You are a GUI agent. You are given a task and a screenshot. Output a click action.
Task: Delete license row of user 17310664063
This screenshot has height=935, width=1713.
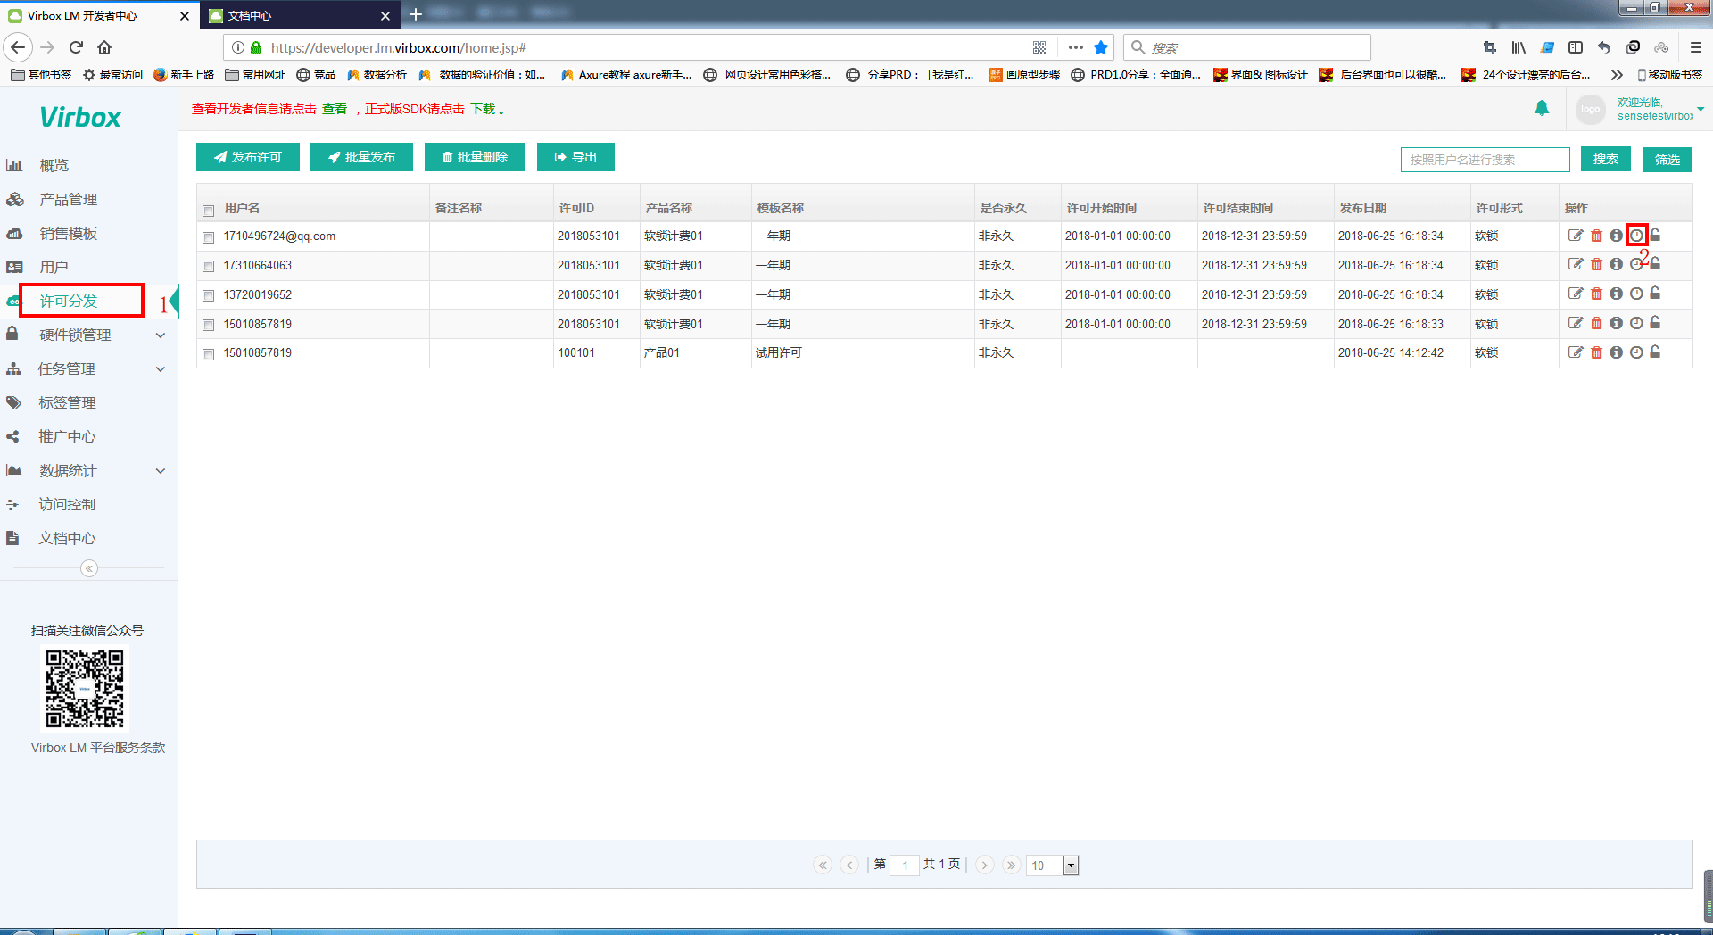pos(1596,264)
